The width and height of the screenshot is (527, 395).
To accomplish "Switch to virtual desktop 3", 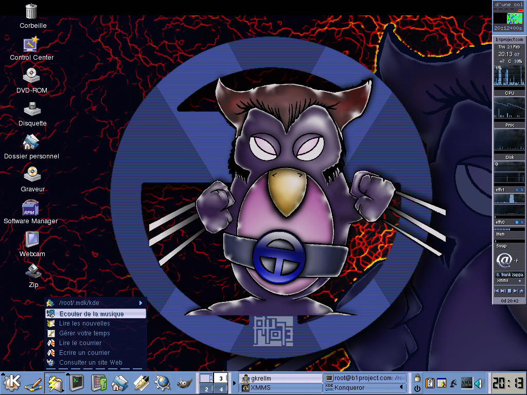I will tap(221, 378).
